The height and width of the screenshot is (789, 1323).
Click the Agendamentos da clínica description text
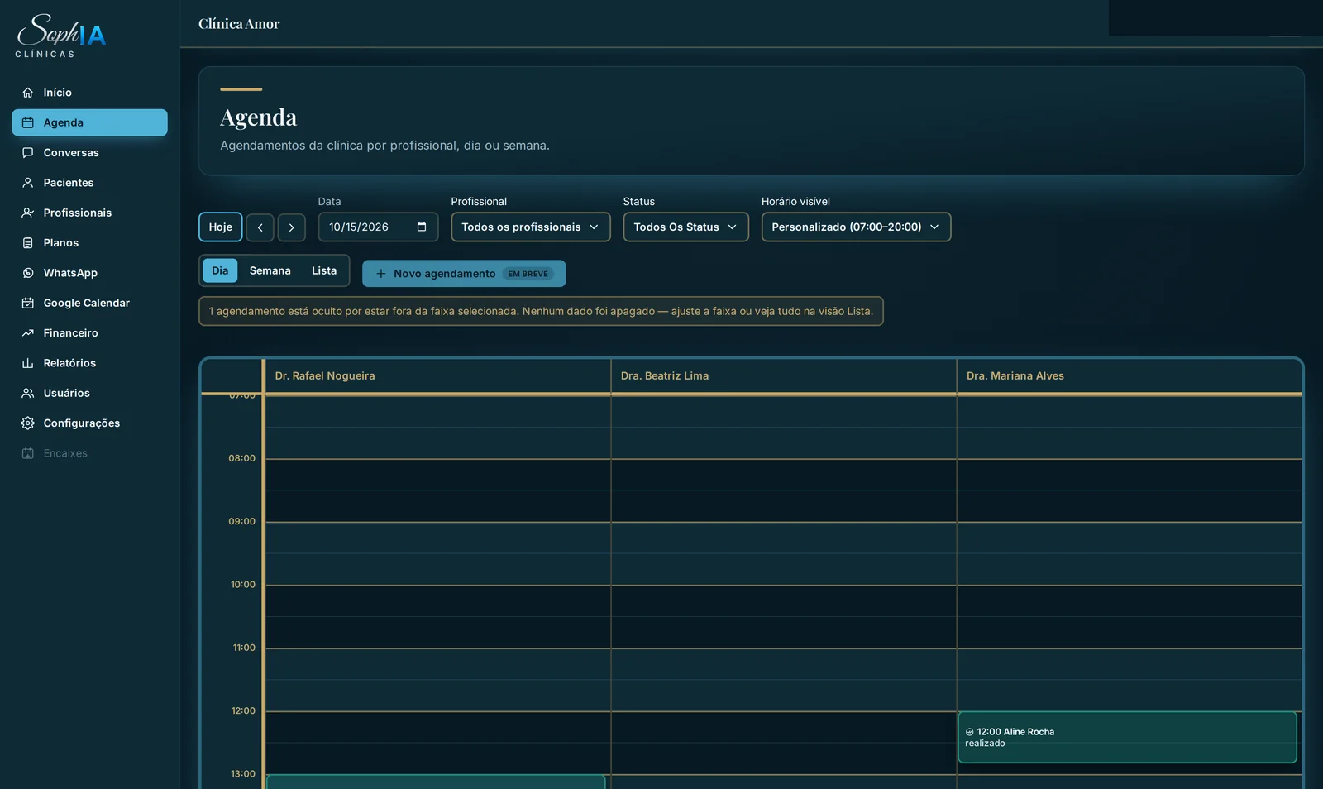tap(384, 146)
